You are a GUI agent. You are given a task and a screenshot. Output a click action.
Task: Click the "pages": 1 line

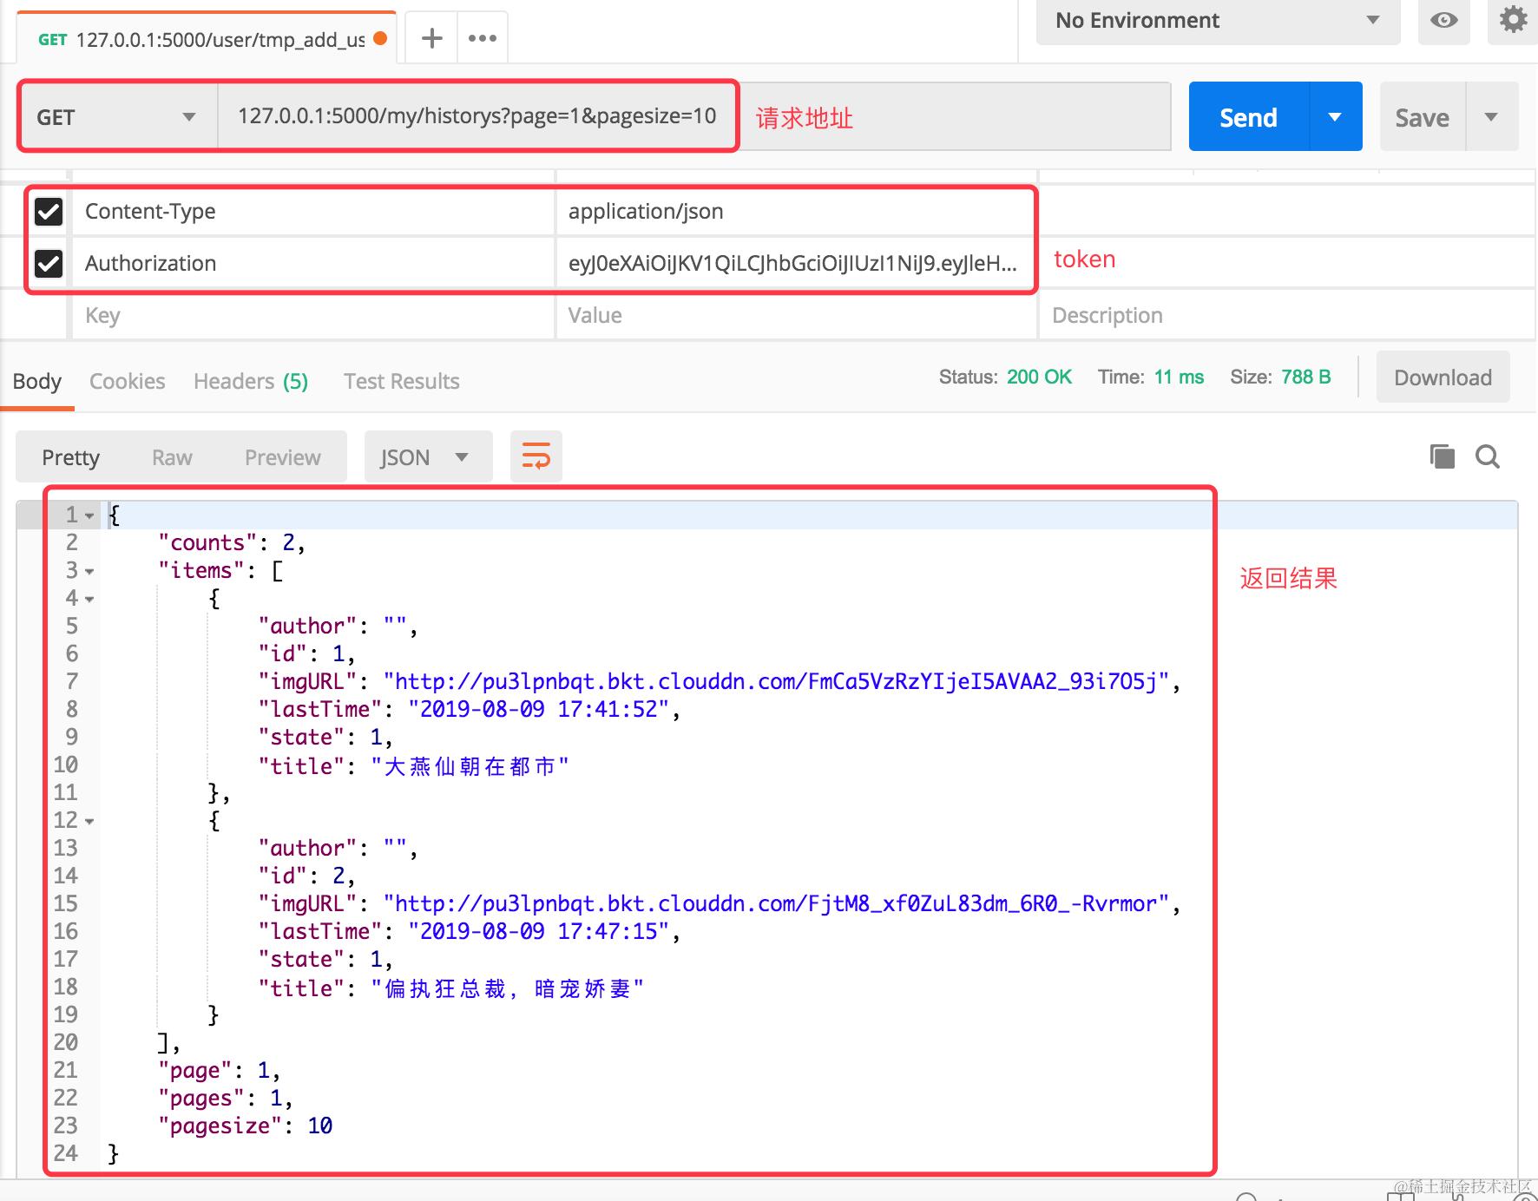[x=226, y=1099]
